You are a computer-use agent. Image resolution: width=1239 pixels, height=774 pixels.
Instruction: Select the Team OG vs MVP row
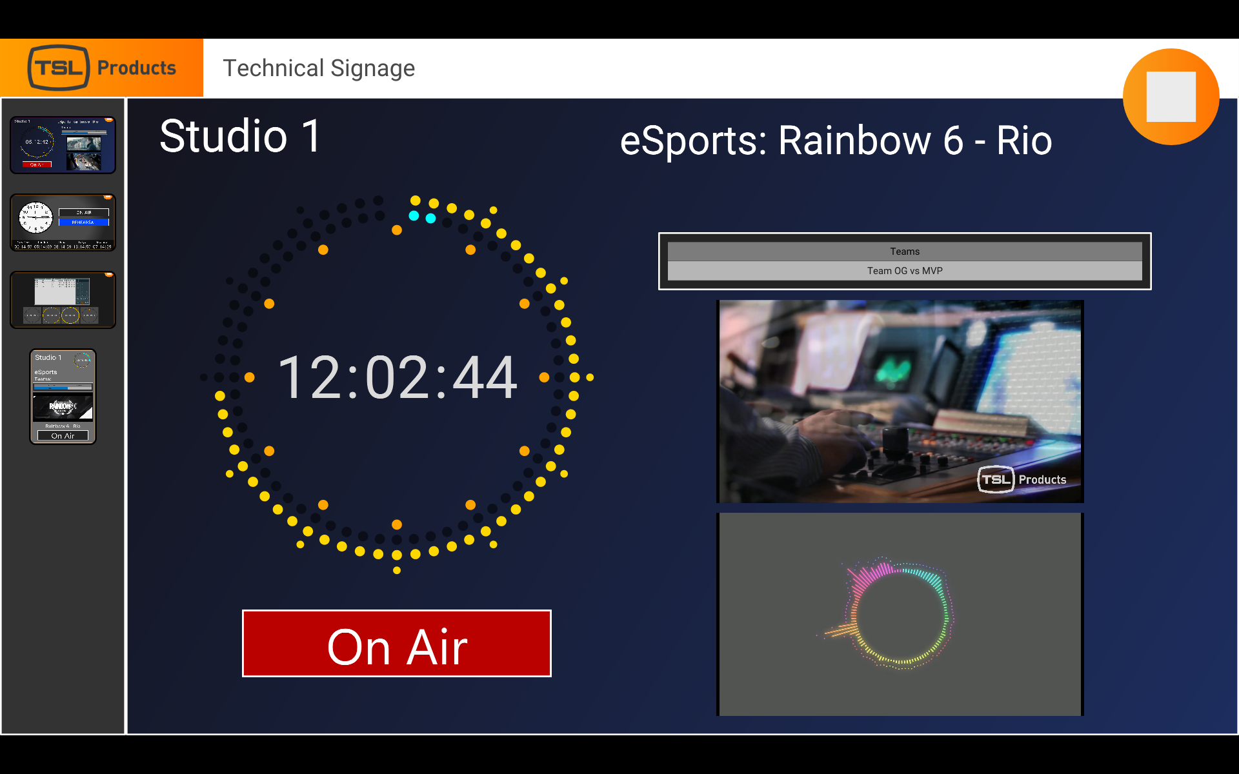tap(904, 271)
